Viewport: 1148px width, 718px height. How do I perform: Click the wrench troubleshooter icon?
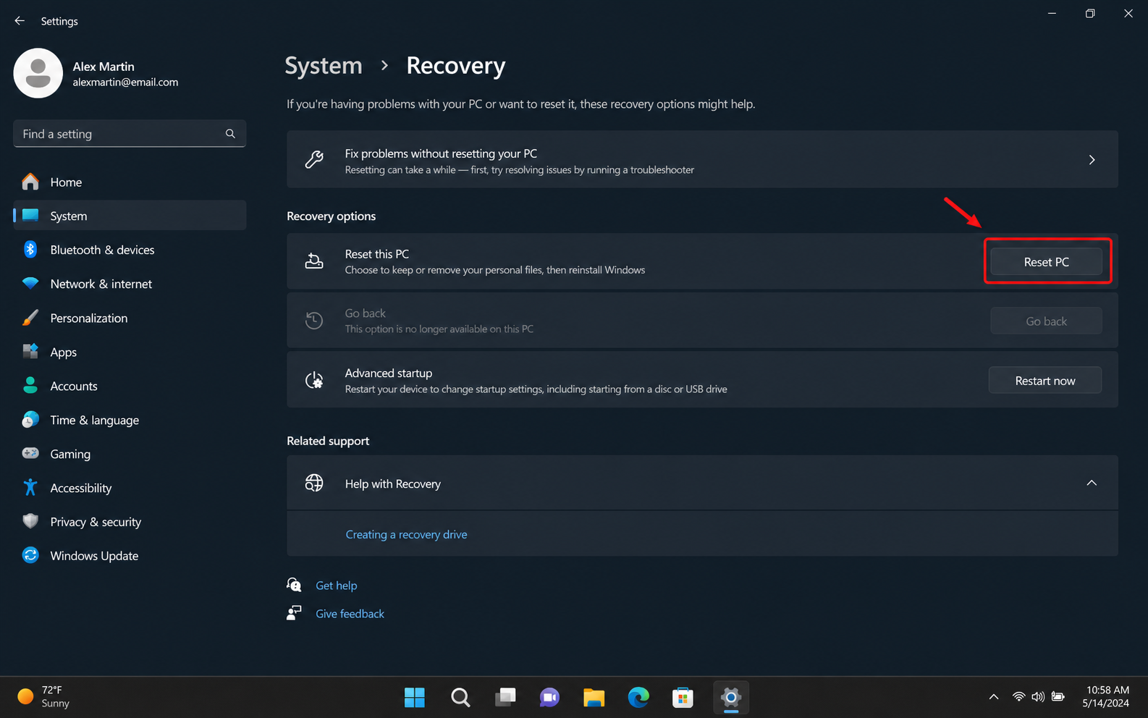point(314,160)
